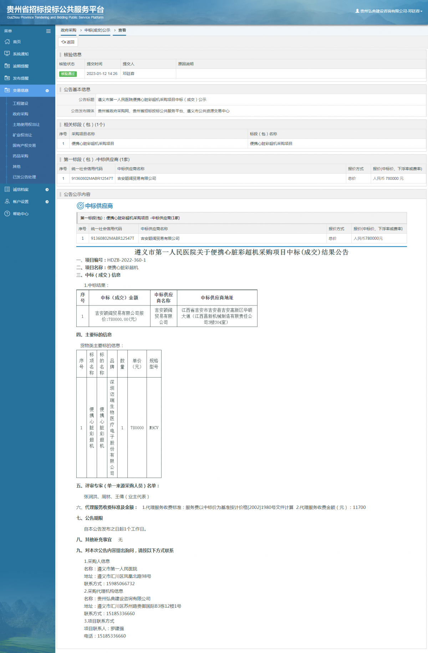Click announcement title 遵义市第一人民医院便携心脏彩超机采购项目中标

point(152,100)
